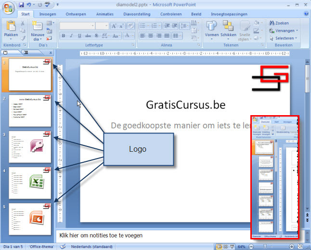Cut selection with the scissors icon
311x250 pixels.
pos(23,23)
